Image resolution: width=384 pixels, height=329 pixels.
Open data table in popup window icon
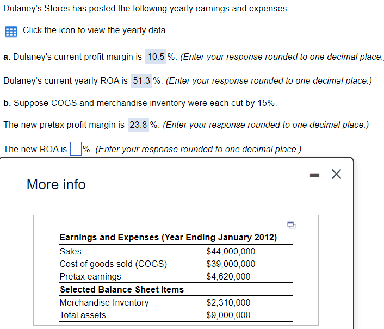point(291,225)
